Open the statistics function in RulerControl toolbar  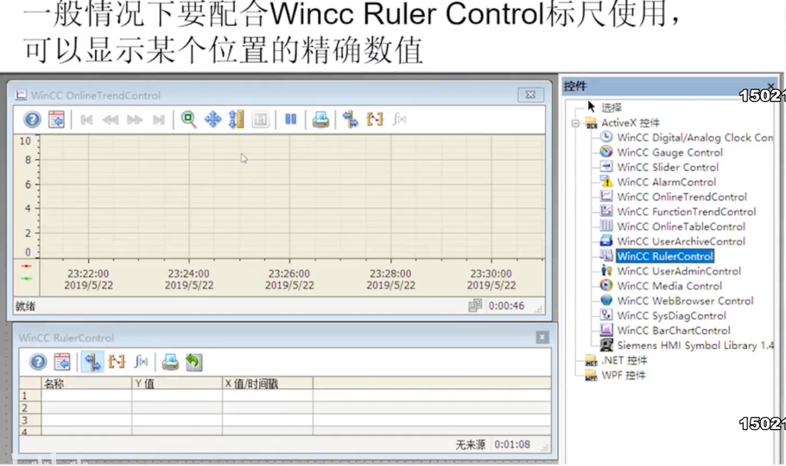coord(141,362)
